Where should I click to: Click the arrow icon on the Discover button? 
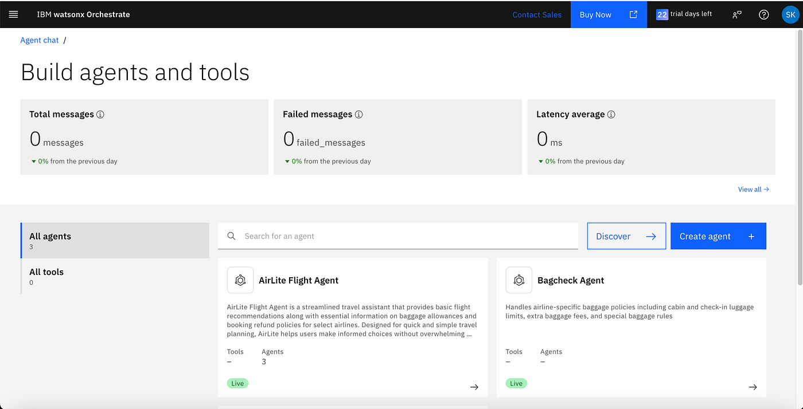coord(651,236)
